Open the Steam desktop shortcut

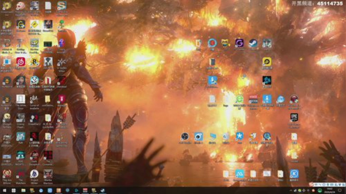pyautogui.click(x=253, y=43)
